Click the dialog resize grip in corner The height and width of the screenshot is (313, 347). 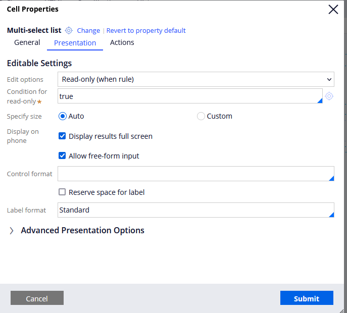(341, 311)
